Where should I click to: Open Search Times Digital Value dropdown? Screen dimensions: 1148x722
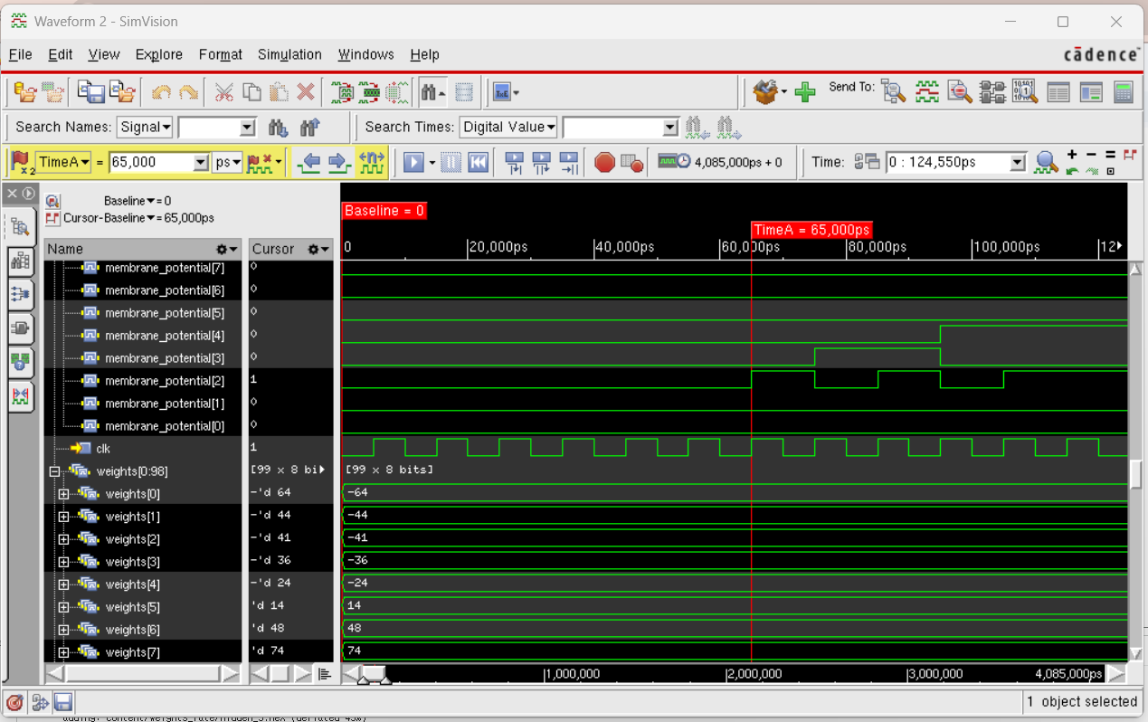tap(508, 128)
